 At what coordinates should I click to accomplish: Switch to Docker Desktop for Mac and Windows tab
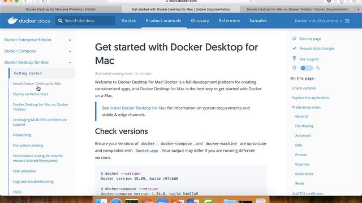click(x=61, y=10)
